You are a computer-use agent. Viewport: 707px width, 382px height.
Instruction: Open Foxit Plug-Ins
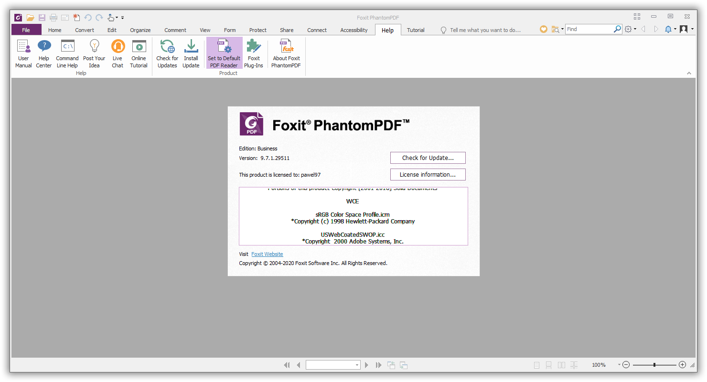tap(254, 53)
